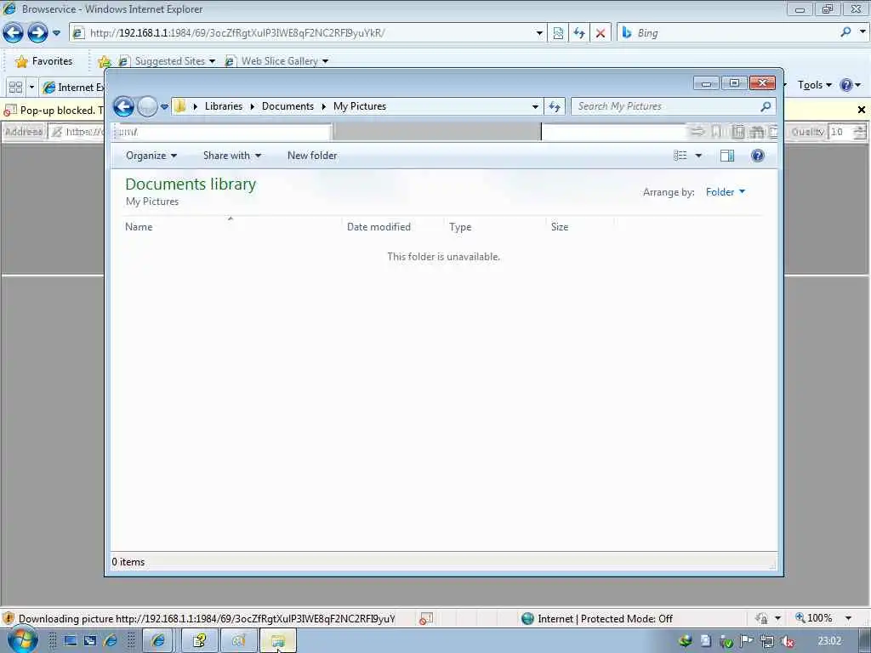Open the IE address bar history dropdown

[x=538, y=33]
